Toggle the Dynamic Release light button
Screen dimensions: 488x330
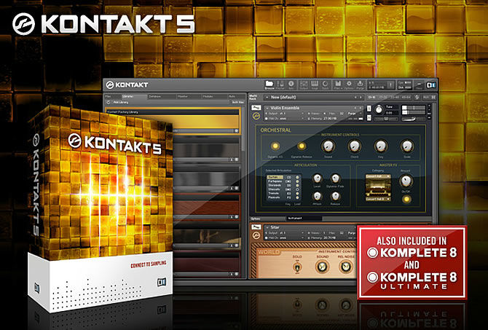301,146
